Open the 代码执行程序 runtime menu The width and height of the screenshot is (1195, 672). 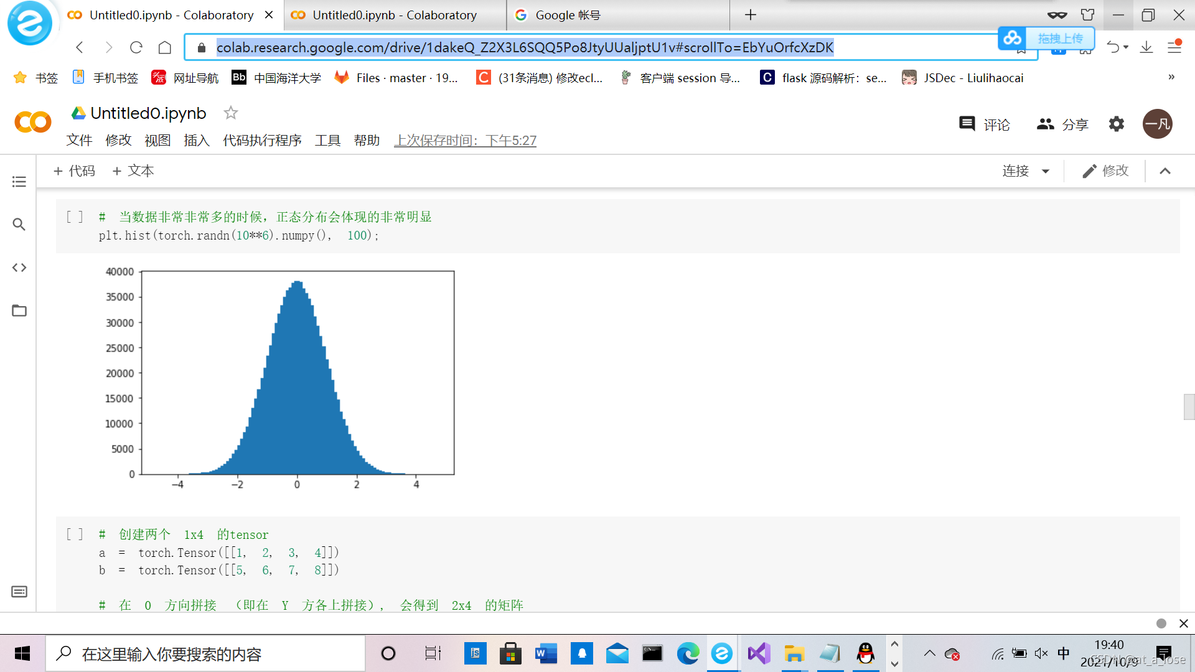(x=262, y=141)
